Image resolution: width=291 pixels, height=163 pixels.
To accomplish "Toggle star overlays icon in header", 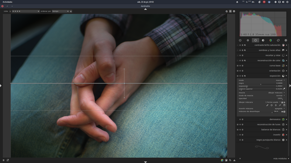I will (230, 11).
